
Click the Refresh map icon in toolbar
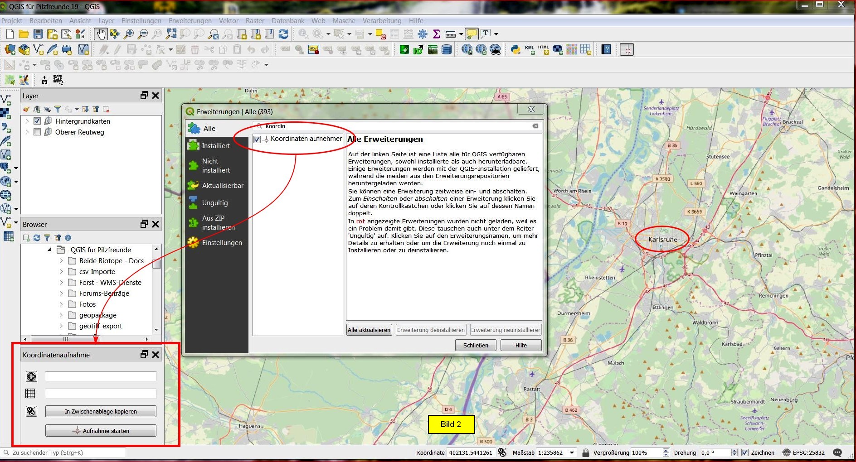[283, 34]
